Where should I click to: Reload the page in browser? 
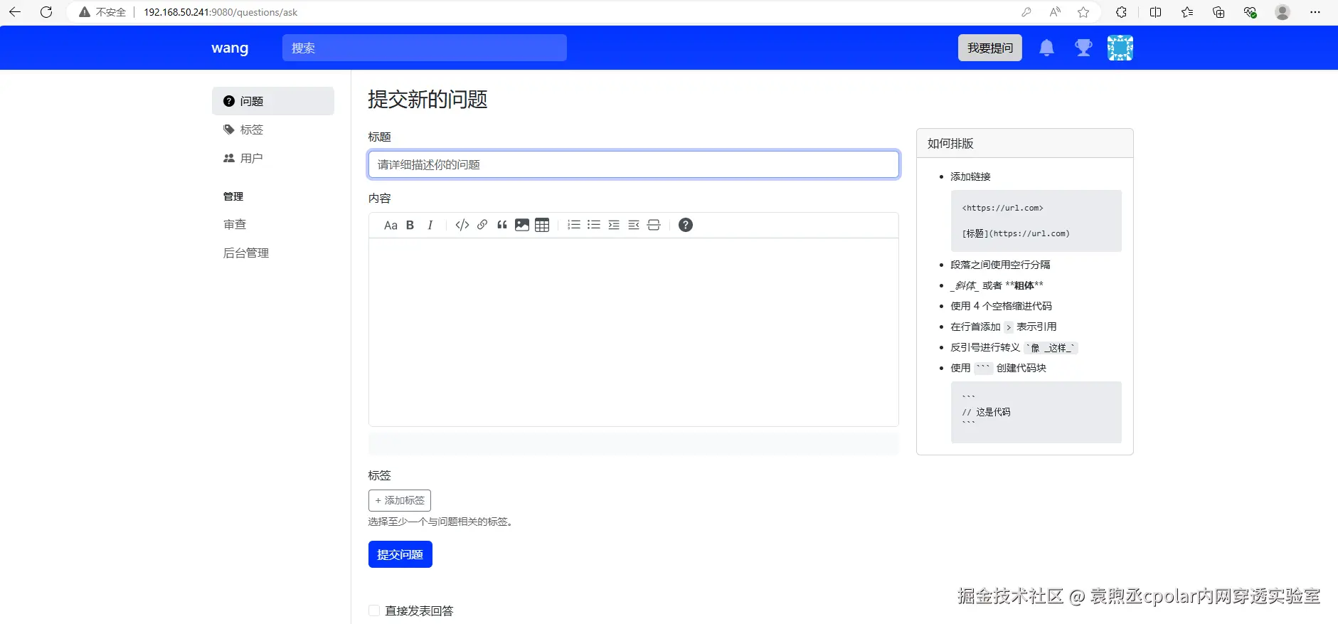tap(46, 12)
